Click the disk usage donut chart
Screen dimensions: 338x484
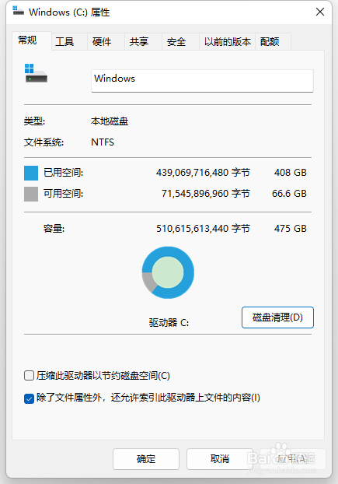[168, 272]
